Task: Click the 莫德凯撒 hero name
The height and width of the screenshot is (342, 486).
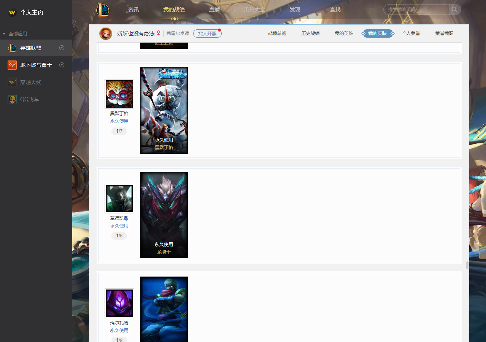Action: [119, 218]
